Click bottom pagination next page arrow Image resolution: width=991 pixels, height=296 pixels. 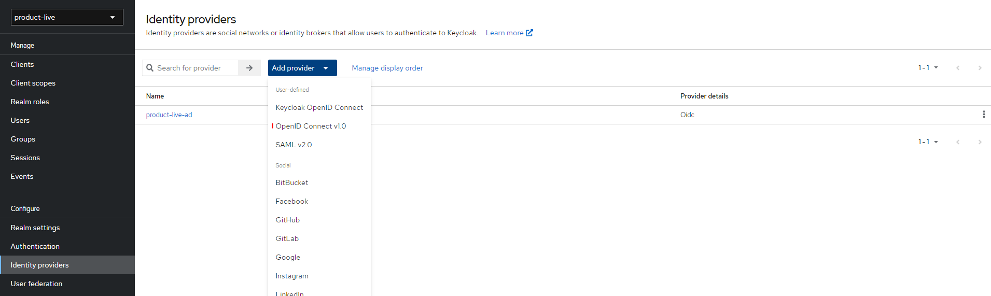(979, 142)
